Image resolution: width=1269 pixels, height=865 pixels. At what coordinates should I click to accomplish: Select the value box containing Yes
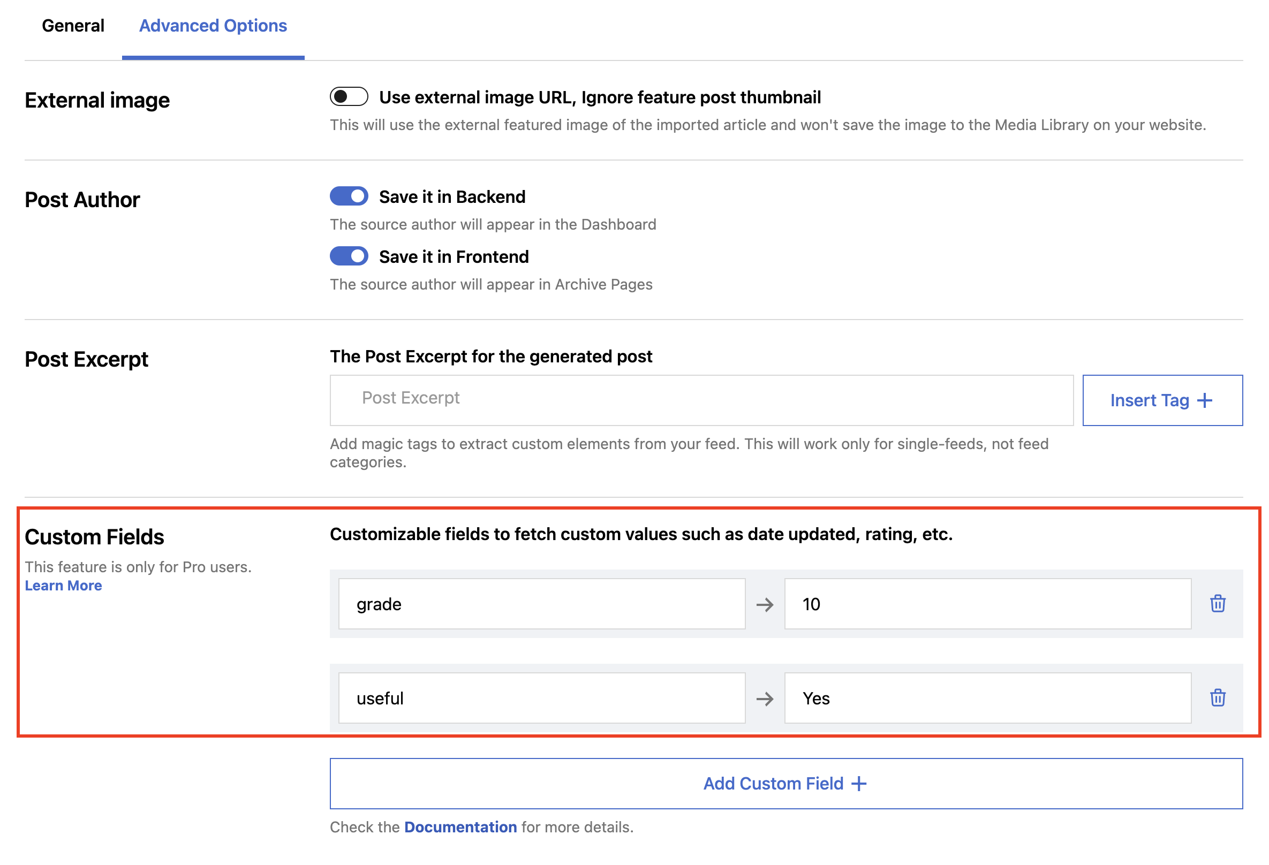[987, 698]
